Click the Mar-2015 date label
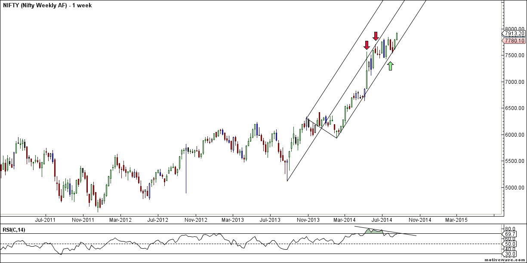527x263 pixels. (x=456, y=220)
